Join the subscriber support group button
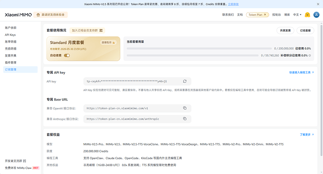Viewport: 323px width, 174px height. 87,30
